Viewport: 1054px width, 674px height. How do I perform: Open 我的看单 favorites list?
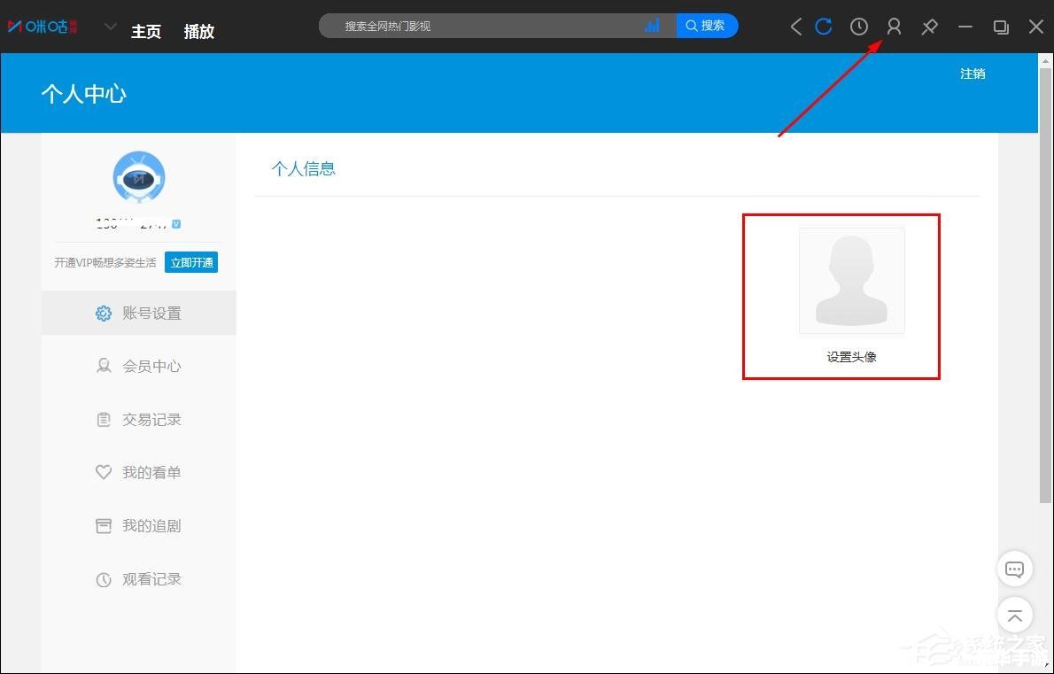(x=138, y=473)
